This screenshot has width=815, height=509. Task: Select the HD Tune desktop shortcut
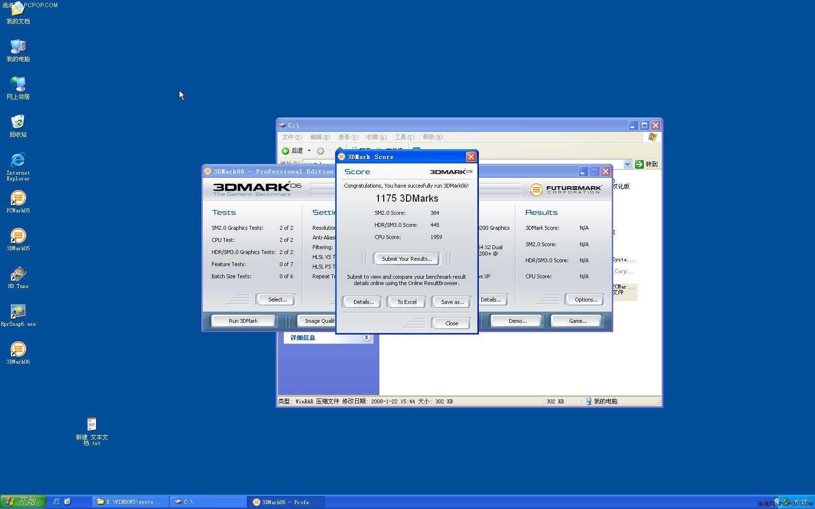pyautogui.click(x=18, y=273)
